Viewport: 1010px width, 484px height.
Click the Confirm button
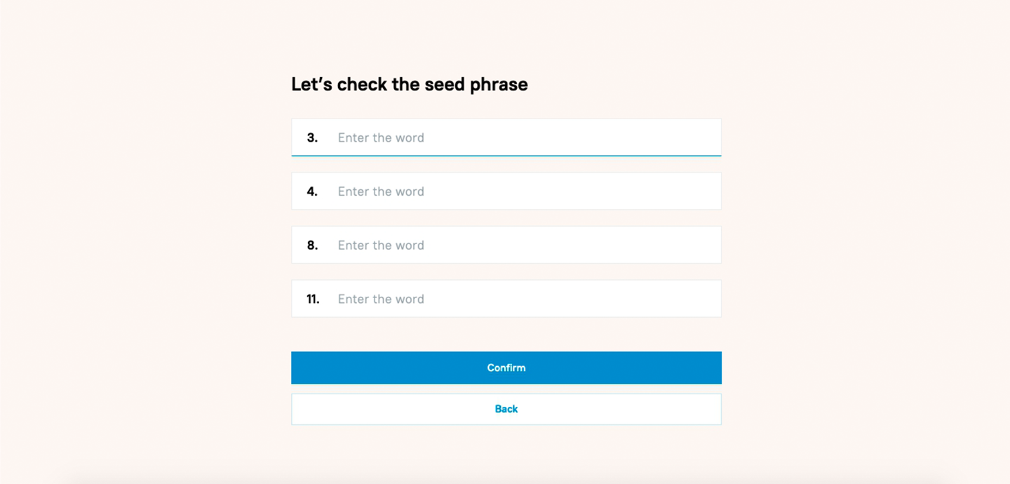tap(506, 368)
